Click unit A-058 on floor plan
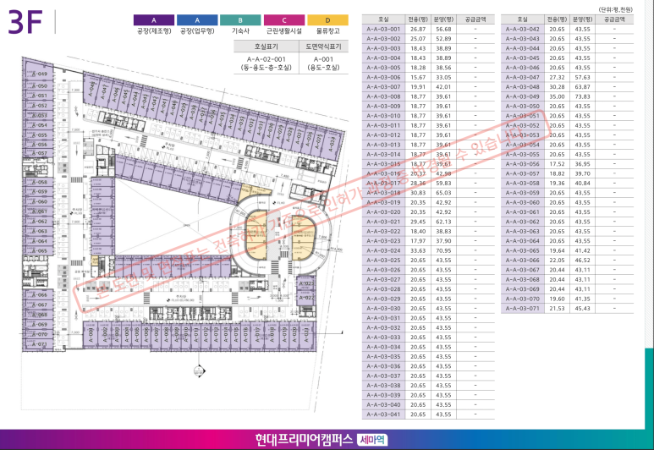Viewport: 654px width, 450px height. point(38,182)
